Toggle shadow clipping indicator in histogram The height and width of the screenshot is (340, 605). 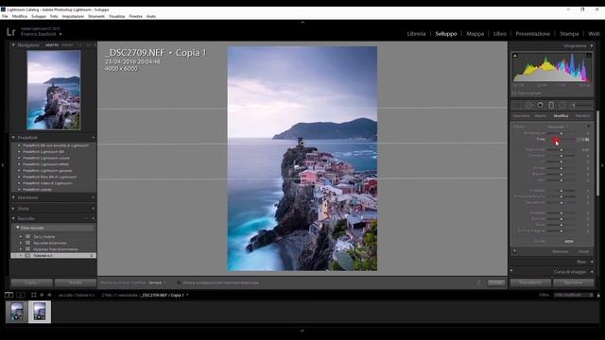pyautogui.click(x=515, y=56)
